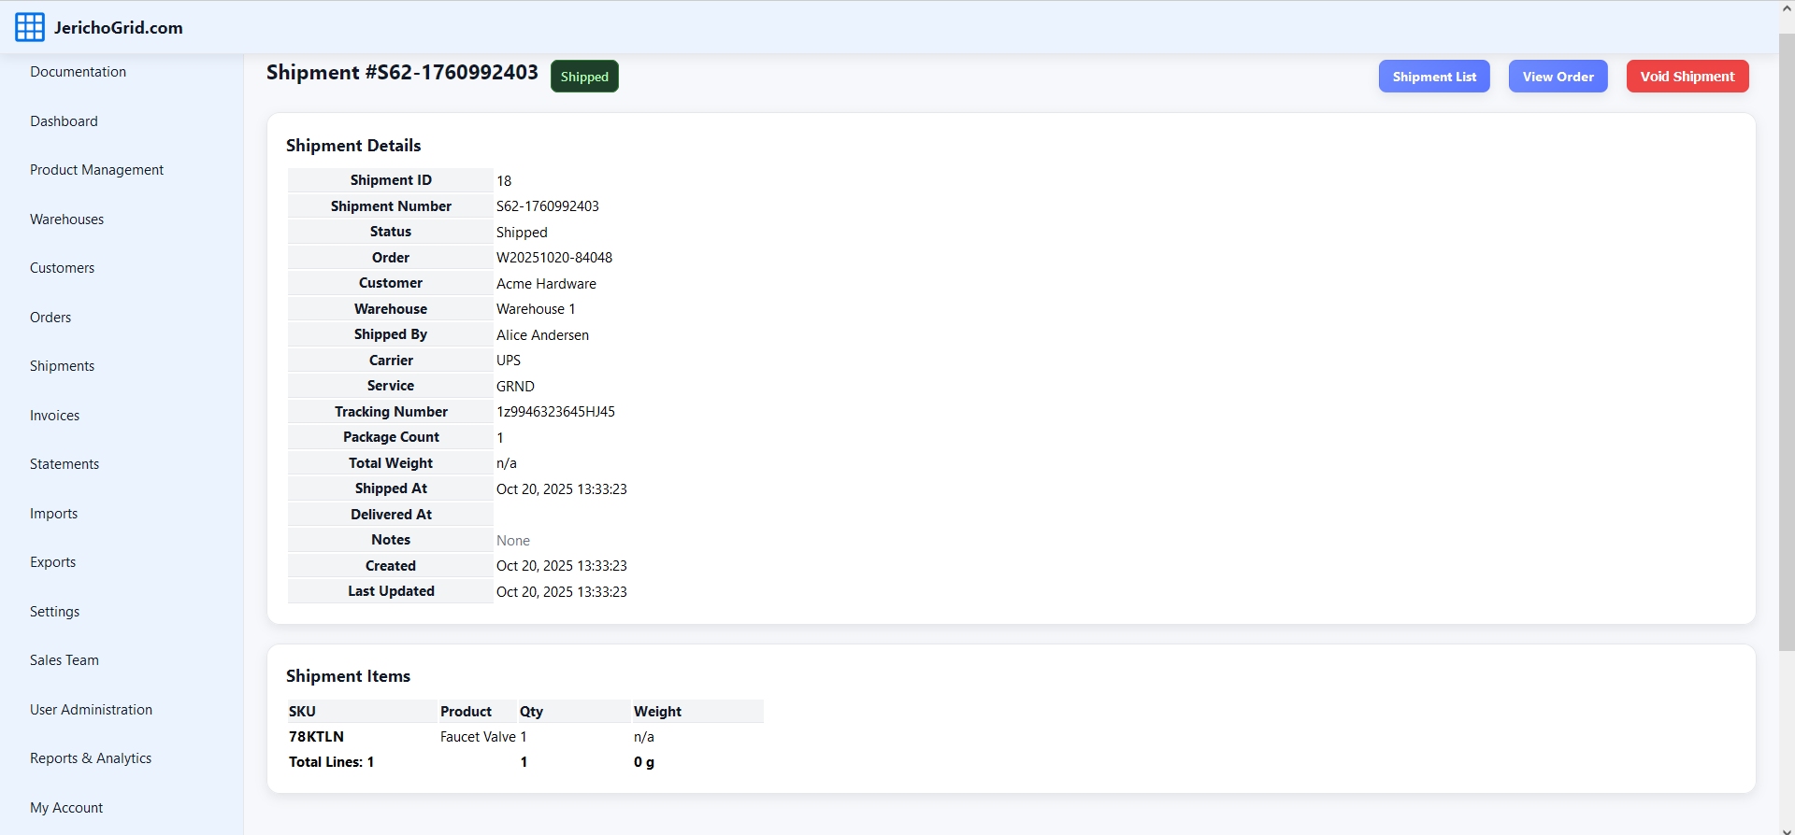Image resolution: width=1795 pixels, height=835 pixels.
Task: Open the Orders page
Action: 50,318
